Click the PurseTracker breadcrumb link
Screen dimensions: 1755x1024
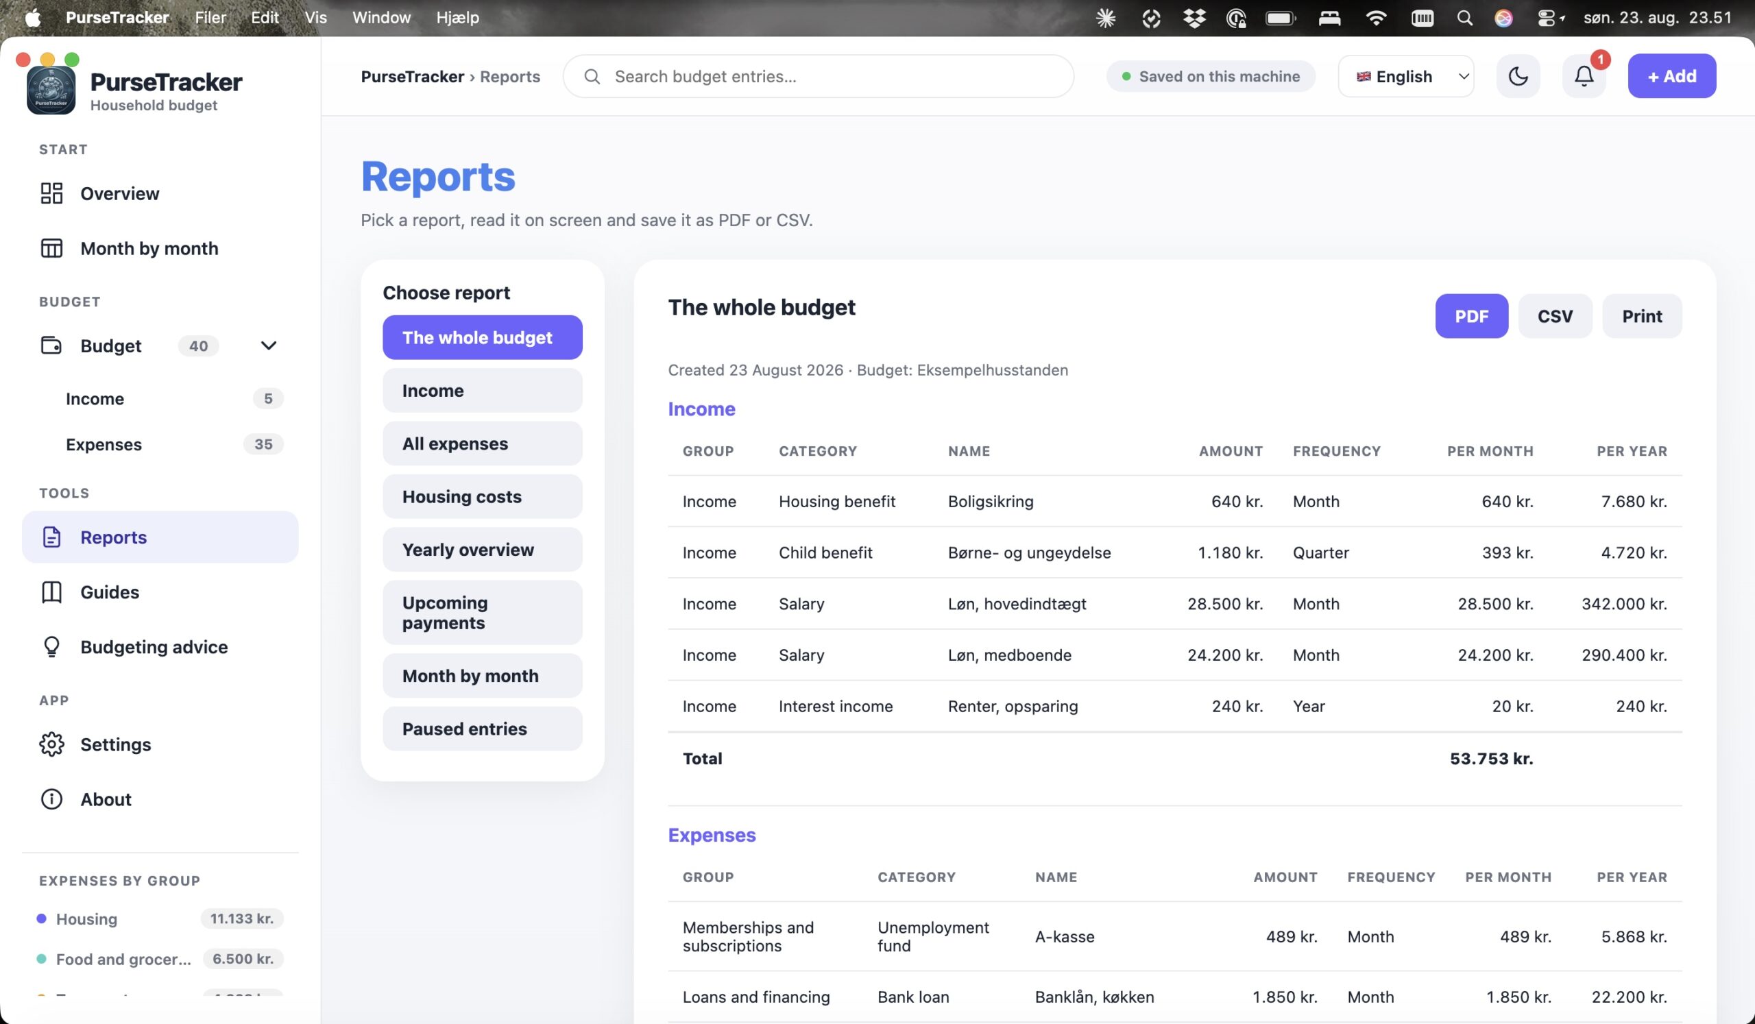tap(412, 77)
